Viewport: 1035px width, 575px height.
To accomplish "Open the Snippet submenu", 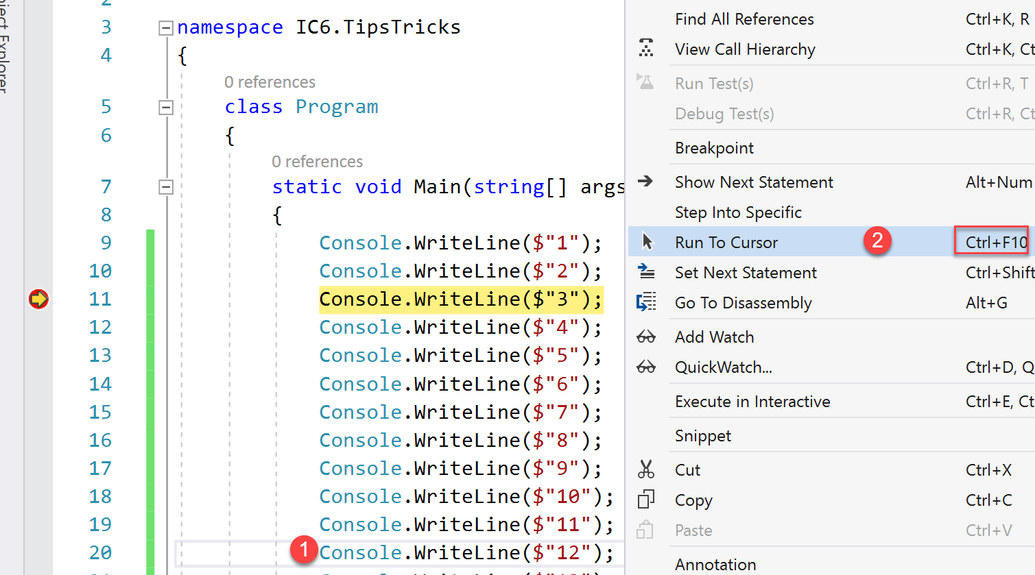I will [703, 435].
